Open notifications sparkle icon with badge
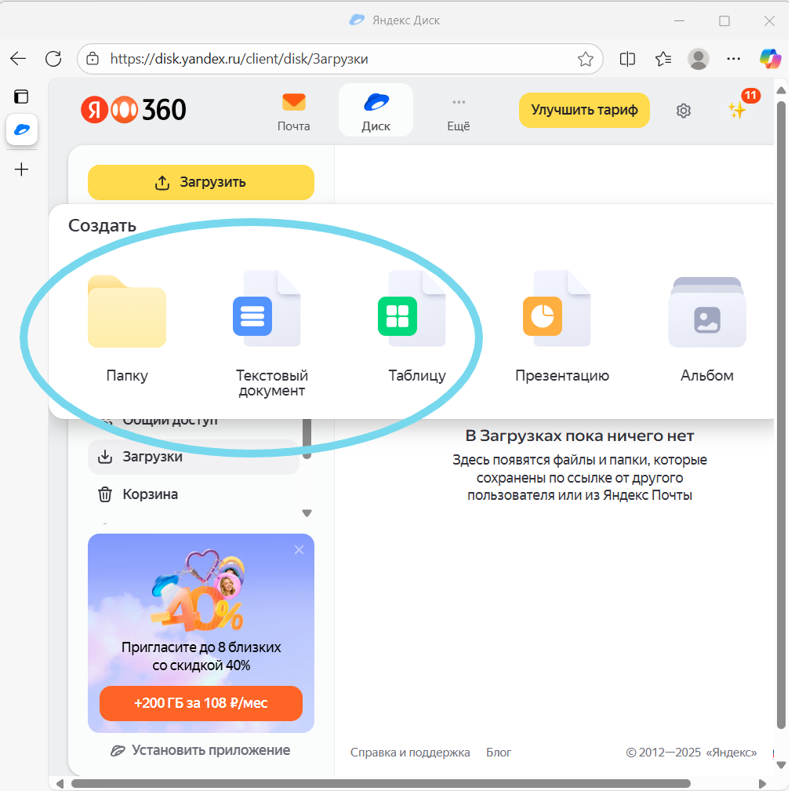Viewport: 795px width, 791px height. (737, 111)
